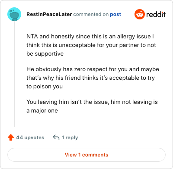173x169 pixels.
Task: Click the line "He obviously has zero respect"
Action: tap(93, 69)
